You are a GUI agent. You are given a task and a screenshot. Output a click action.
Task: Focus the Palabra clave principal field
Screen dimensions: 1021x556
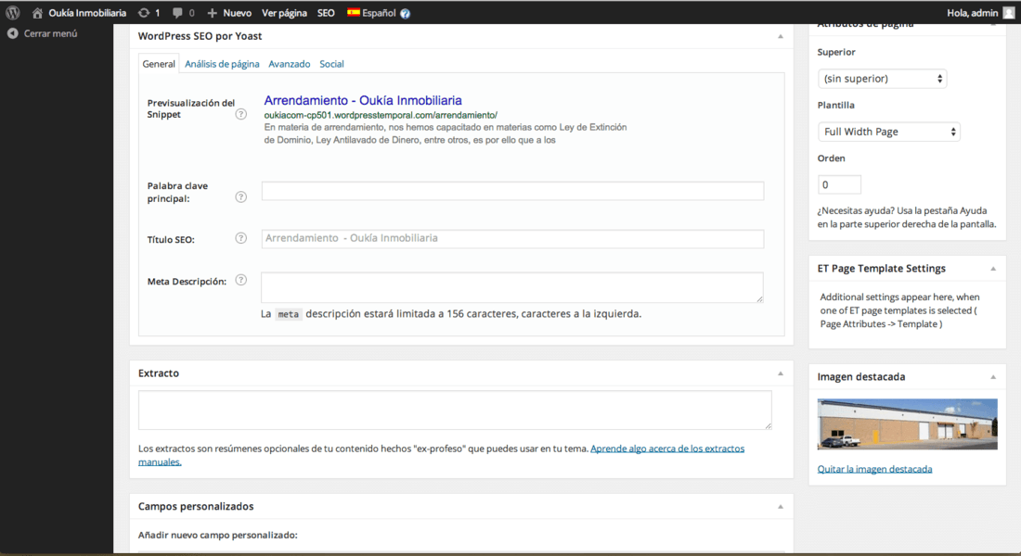(x=512, y=191)
